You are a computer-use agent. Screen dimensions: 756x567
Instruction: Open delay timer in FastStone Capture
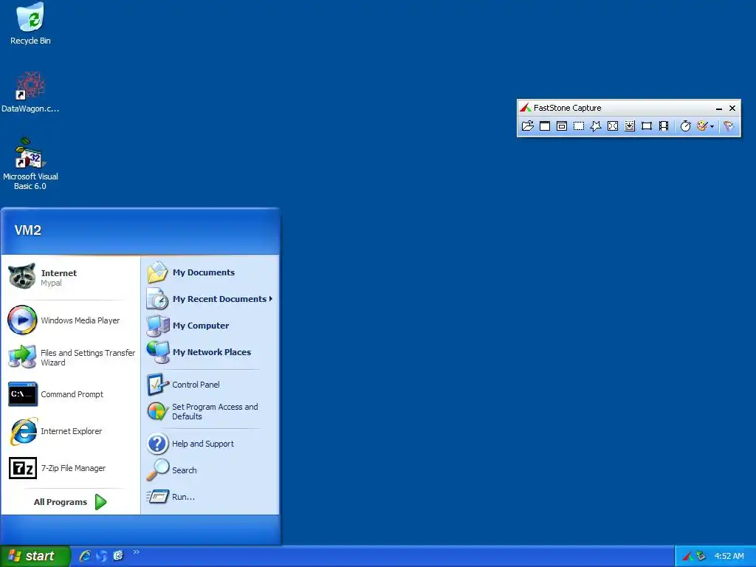point(686,126)
